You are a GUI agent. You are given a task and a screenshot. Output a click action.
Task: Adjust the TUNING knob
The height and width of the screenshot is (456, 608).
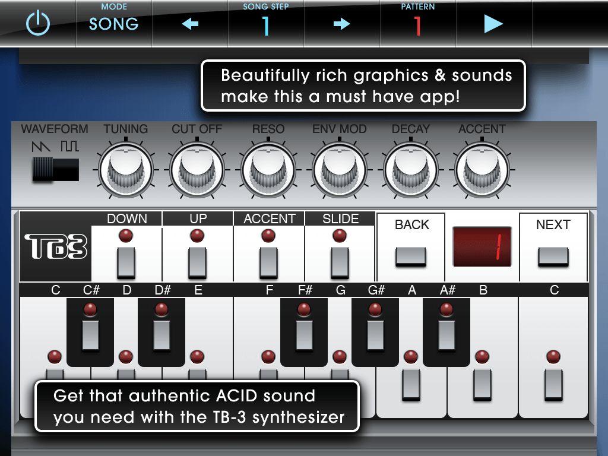tap(126, 170)
